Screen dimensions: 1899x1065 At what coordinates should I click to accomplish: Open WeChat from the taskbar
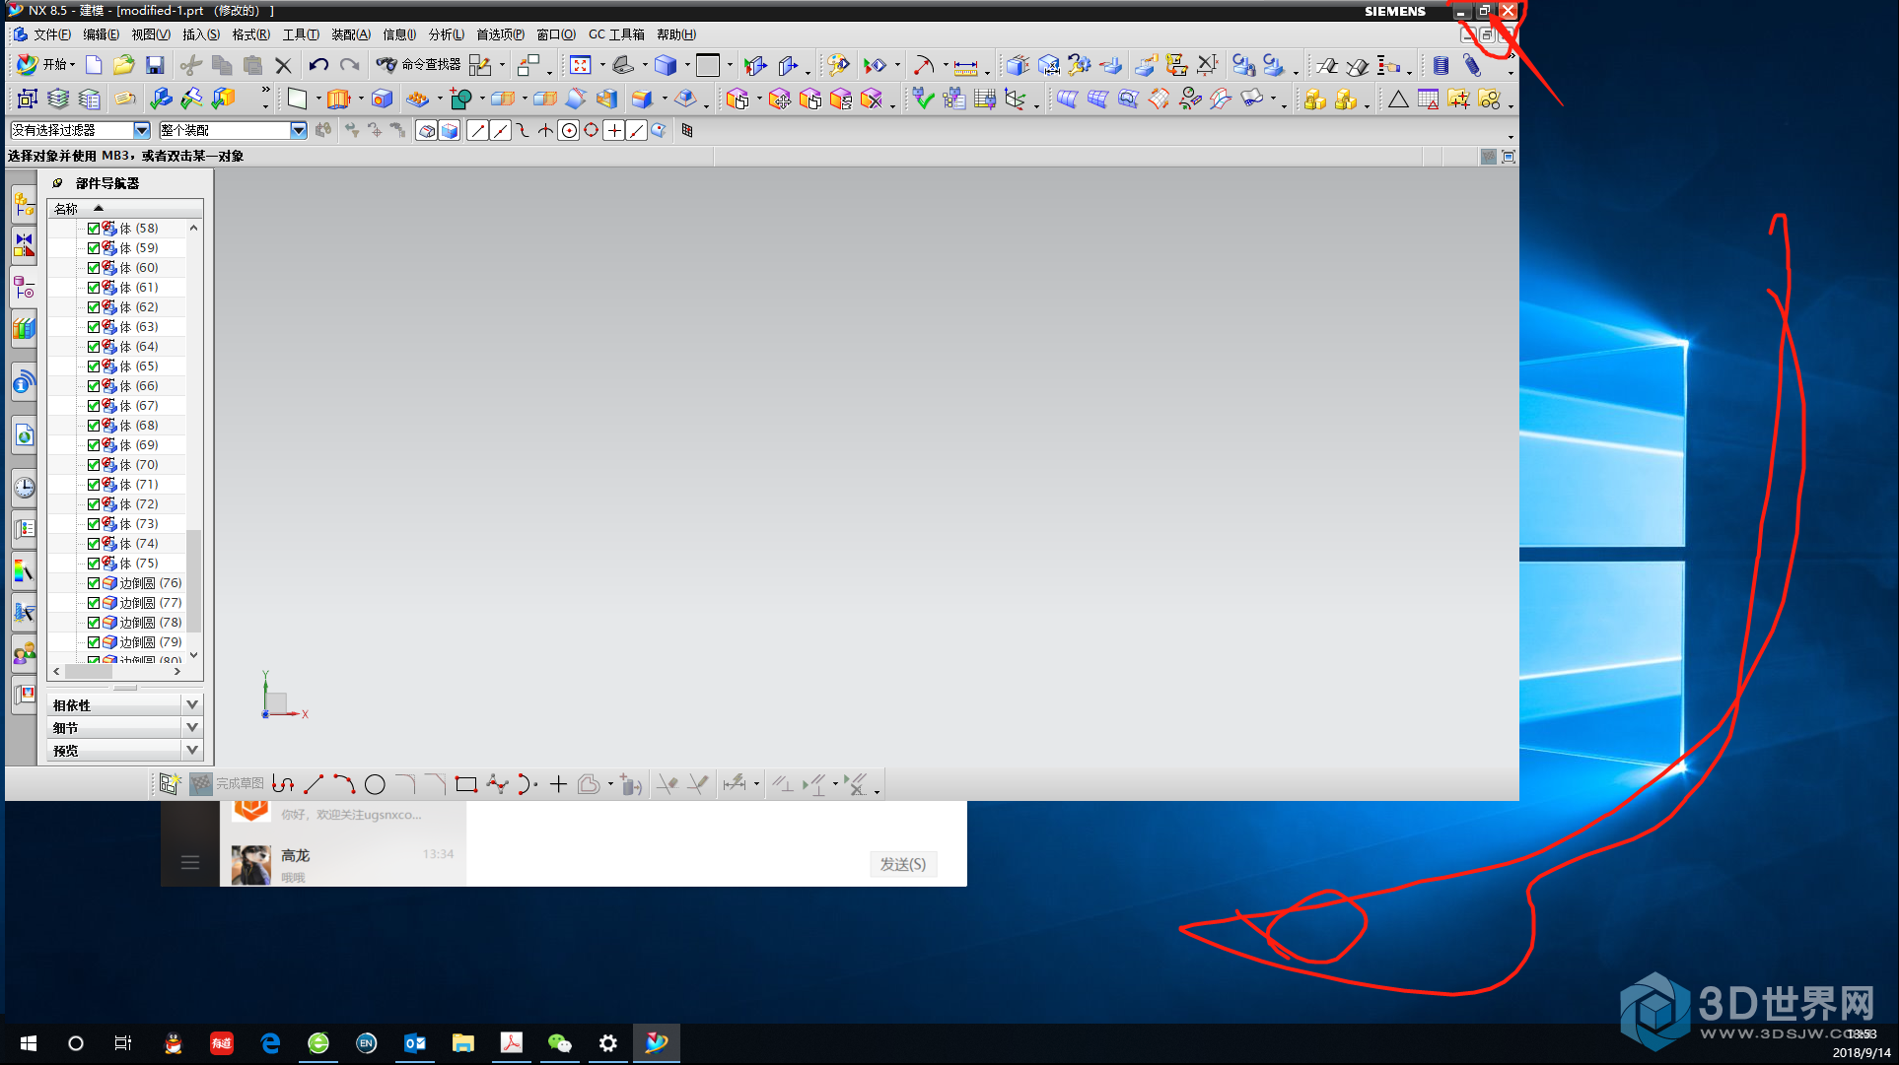point(559,1043)
